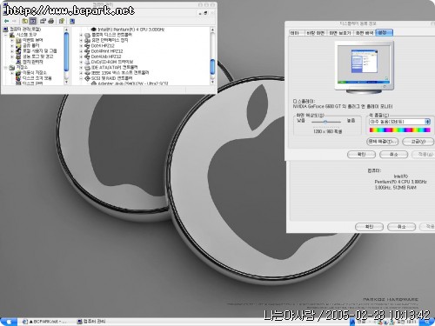Toggle the Show/Hide Console Tree toolbar icon
Screen dimensions: 435x326
click(33, 21)
